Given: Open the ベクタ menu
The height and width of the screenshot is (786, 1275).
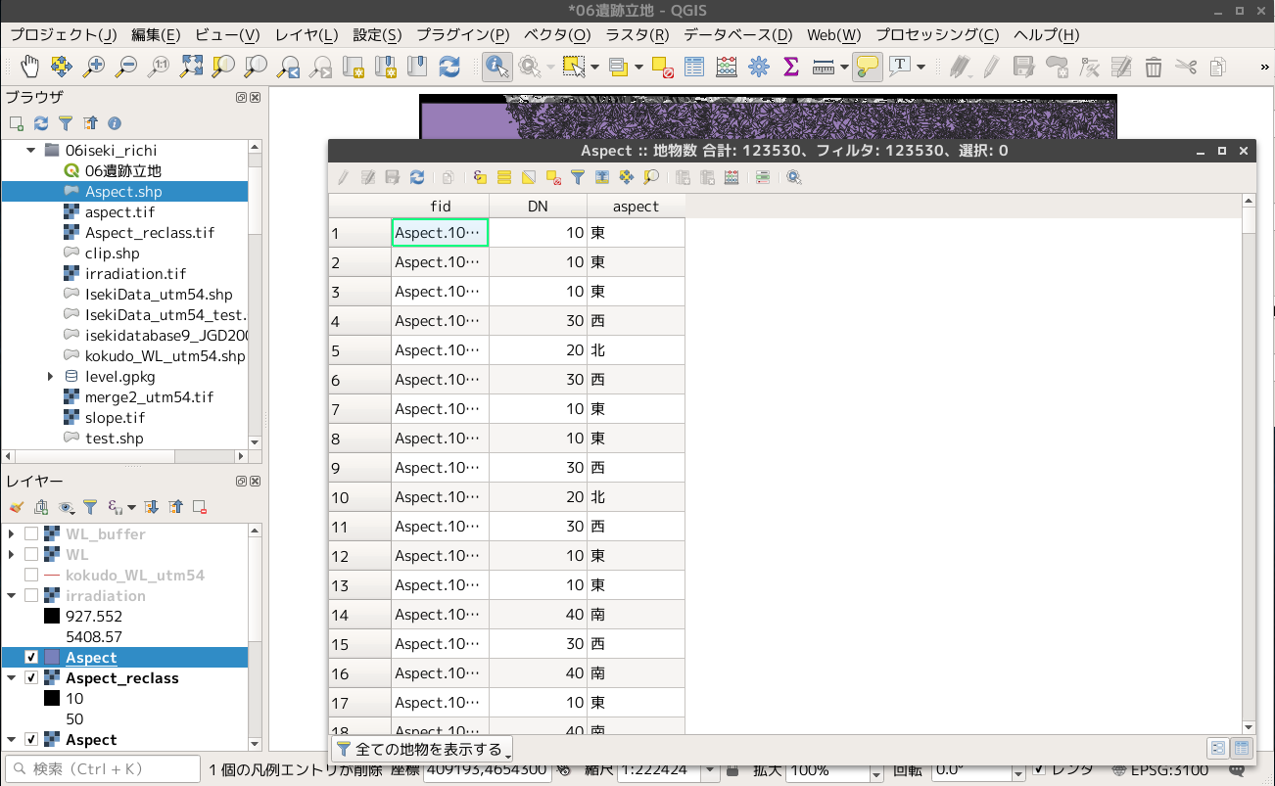Looking at the screenshot, I should 557,35.
